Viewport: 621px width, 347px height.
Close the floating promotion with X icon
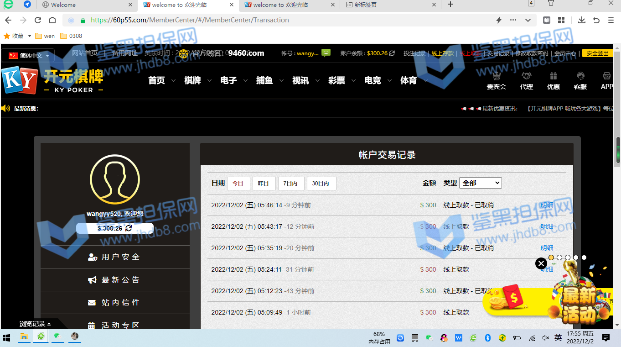pyautogui.click(x=541, y=263)
